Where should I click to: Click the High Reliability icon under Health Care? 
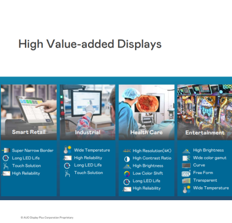point(127,190)
